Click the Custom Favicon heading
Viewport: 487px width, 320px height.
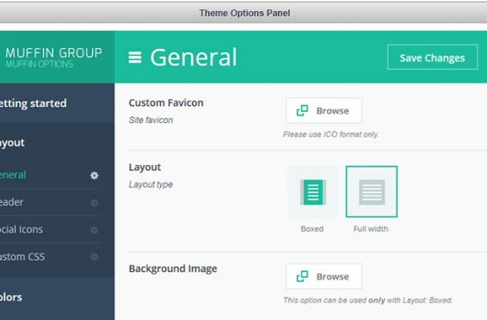166,102
